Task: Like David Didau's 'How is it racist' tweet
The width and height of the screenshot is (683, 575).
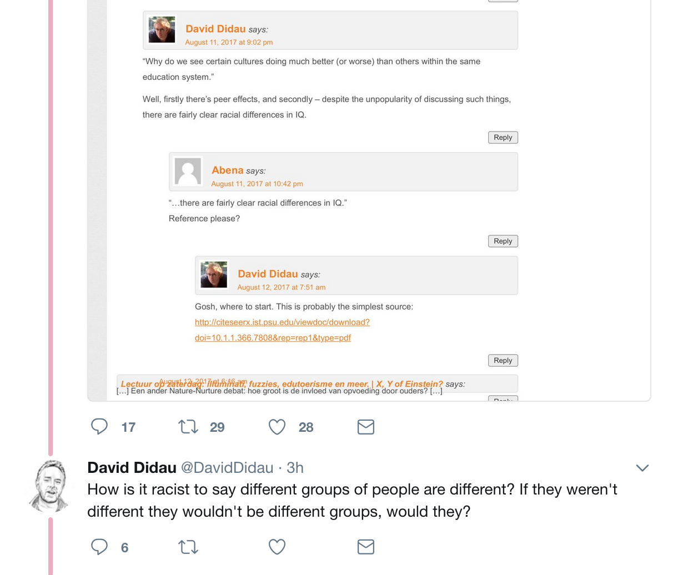Action: (277, 547)
